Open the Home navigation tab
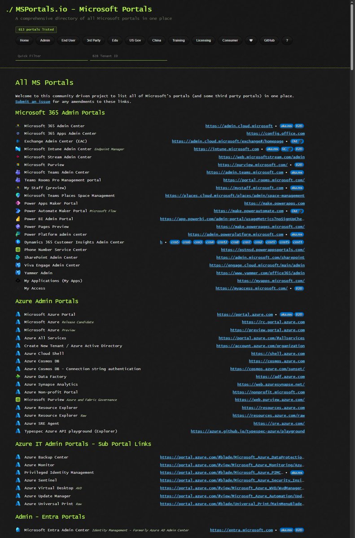 (x=24, y=40)
